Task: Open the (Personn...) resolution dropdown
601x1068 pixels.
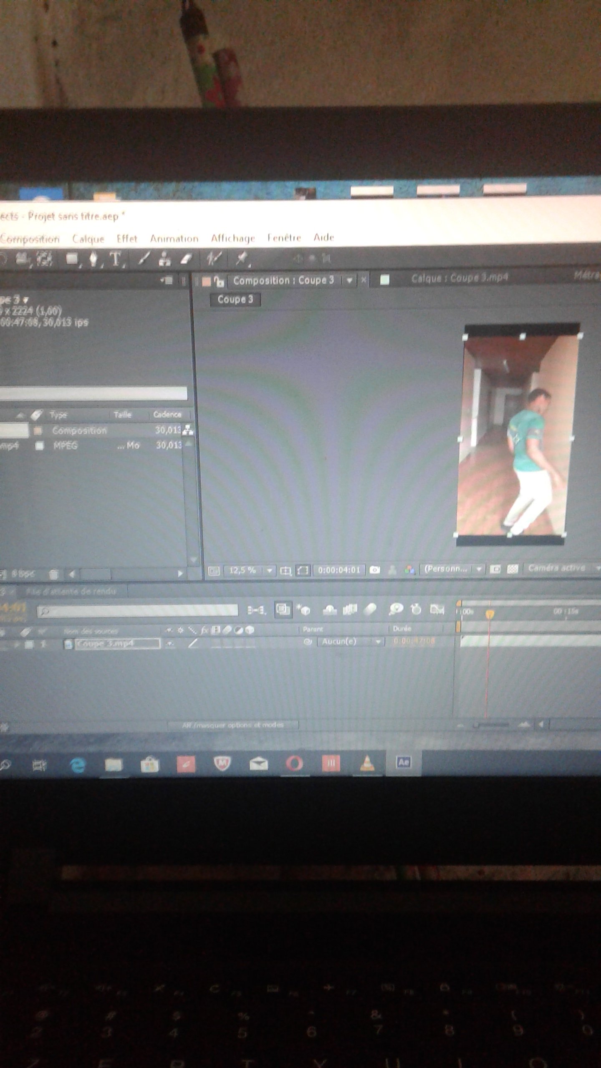Action: coord(453,569)
